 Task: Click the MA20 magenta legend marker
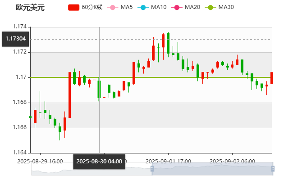point(177,7)
